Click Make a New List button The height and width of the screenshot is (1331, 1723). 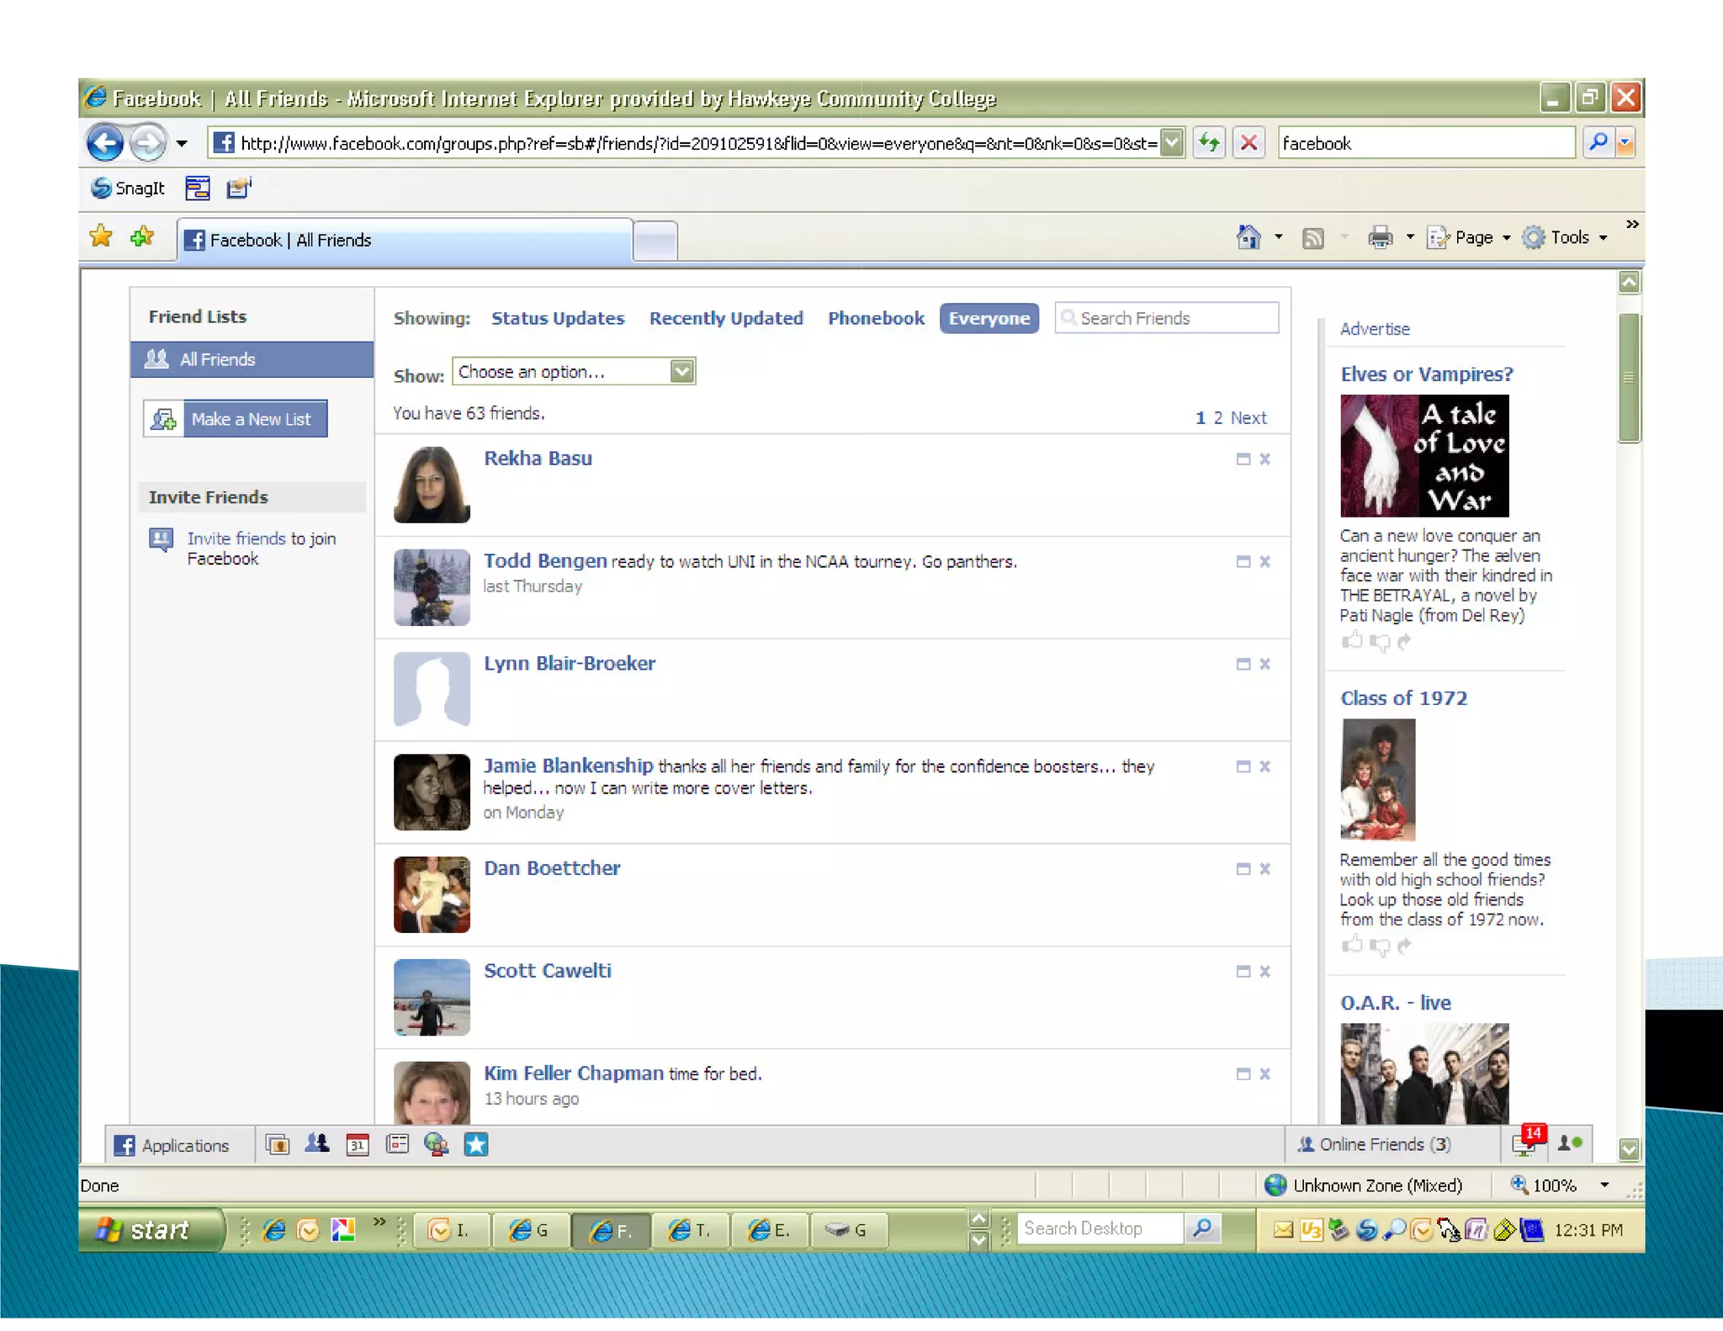point(236,419)
